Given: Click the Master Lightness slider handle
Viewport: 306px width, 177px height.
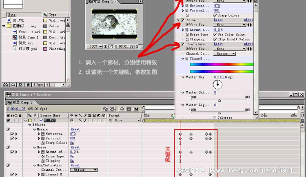Looking at the screenshot, I should tap(220, 113).
